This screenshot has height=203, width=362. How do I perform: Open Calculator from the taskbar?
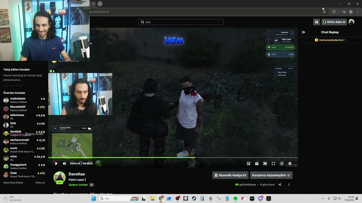click(202, 198)
